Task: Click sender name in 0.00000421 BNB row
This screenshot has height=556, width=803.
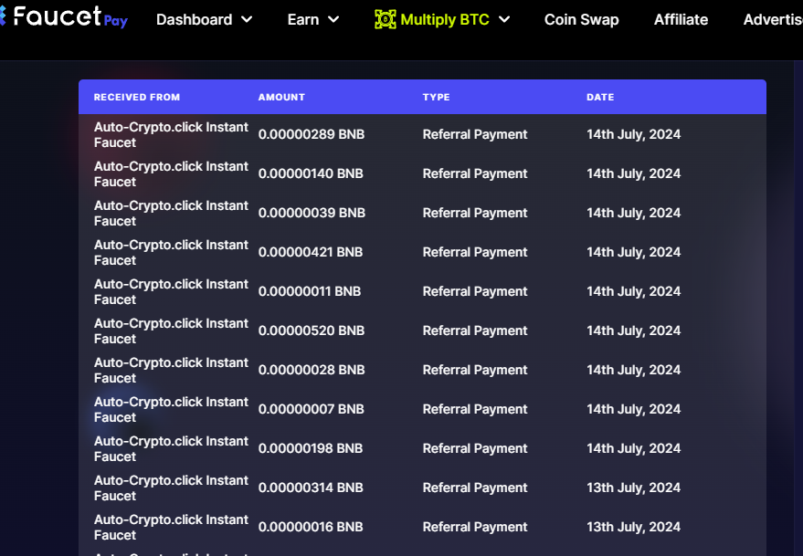Action: (171, 252)
